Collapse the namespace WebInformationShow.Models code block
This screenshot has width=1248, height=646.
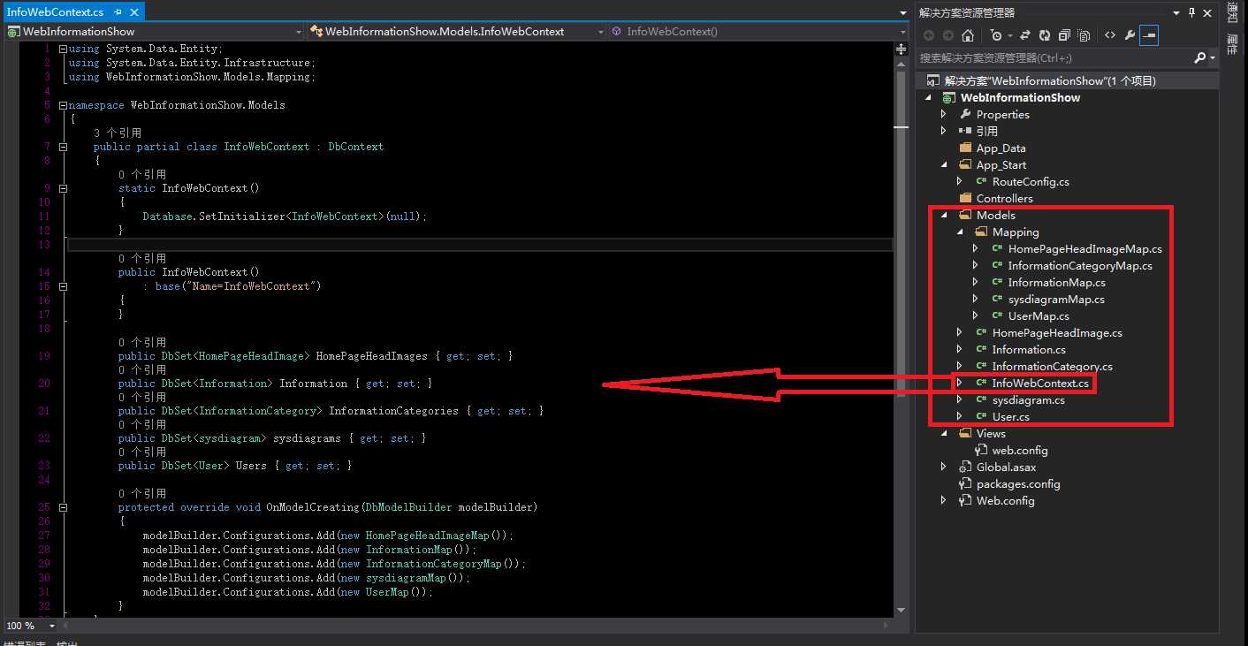(x=63, y=105)
